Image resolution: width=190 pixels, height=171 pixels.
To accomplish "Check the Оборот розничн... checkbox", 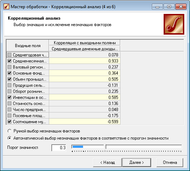I will tap(10, 91).
